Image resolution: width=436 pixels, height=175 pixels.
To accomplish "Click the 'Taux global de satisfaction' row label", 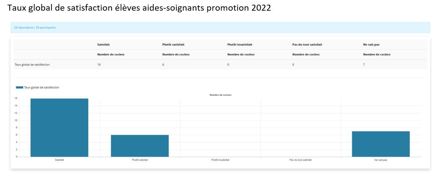I will click(32, 65).
